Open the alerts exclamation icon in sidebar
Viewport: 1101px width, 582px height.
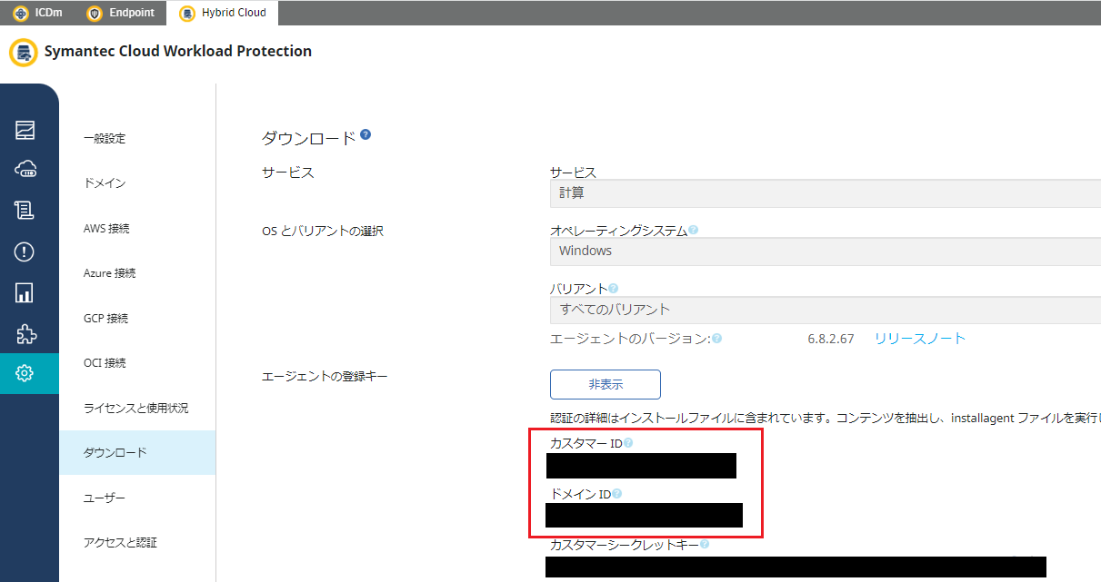pyautogui.click(x=25, y=252)
